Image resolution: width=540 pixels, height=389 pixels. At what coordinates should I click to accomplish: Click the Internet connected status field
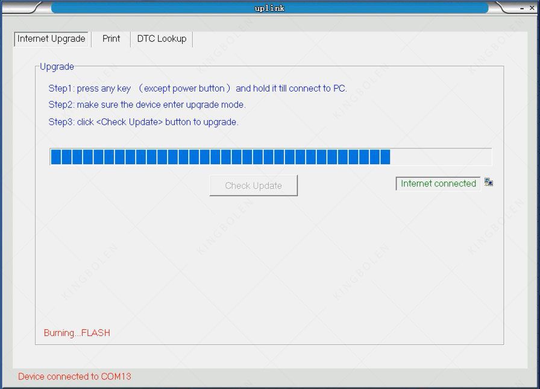(x=438, y=183)
